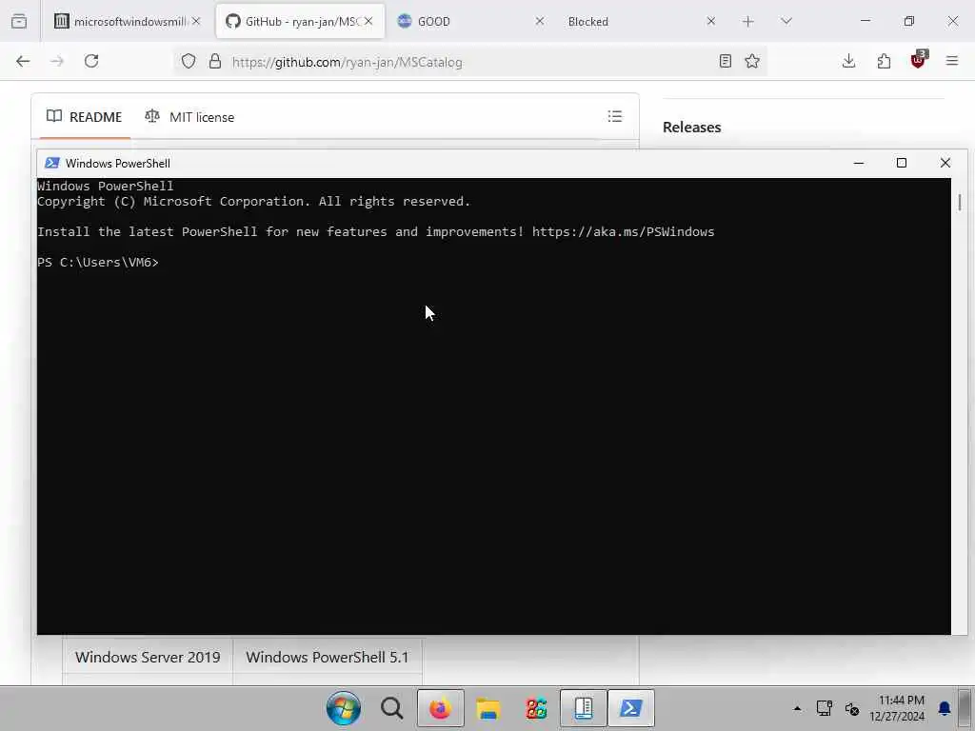Open the README tab

[85, 117]
